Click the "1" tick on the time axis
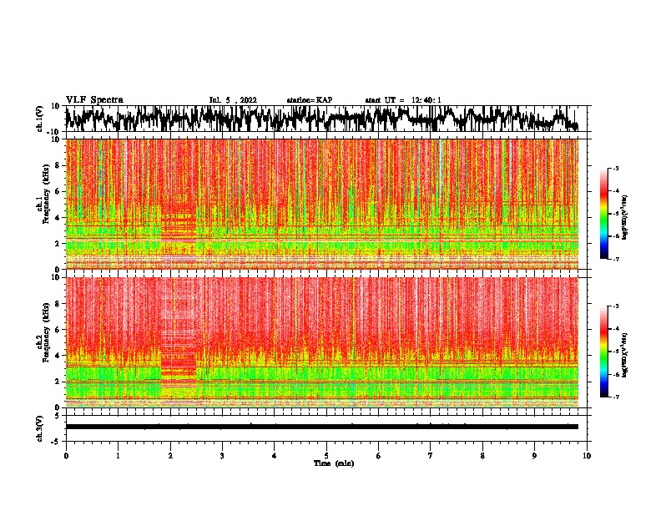Image resolution: width=661 pixels, height=511 pixels. click(118, 456)
